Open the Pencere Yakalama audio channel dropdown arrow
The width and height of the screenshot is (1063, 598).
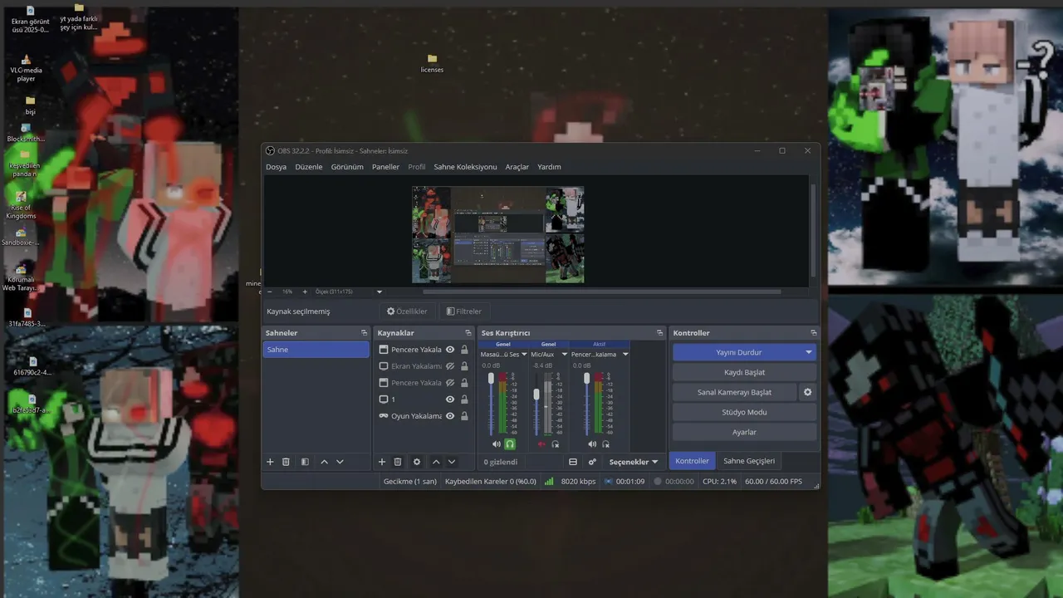[x=625, y=355]
